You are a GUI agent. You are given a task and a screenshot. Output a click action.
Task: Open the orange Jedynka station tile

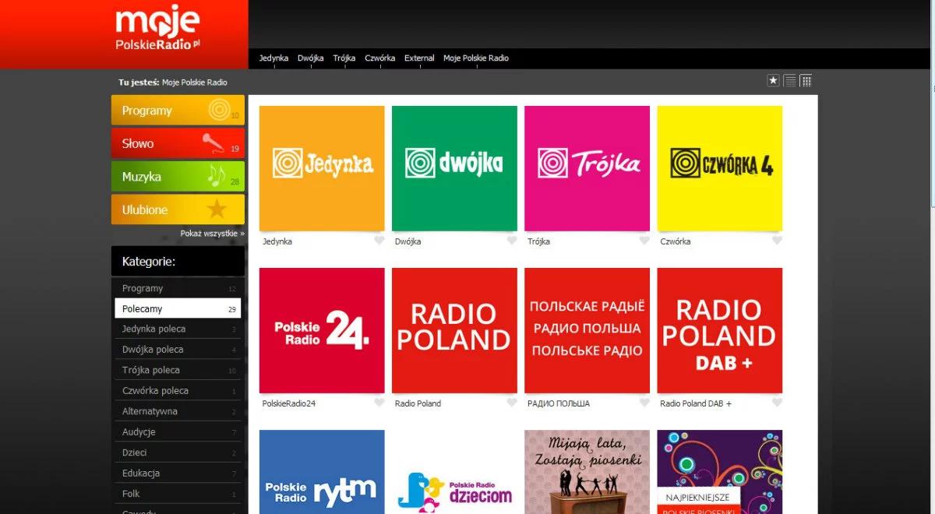pos(322,168)
